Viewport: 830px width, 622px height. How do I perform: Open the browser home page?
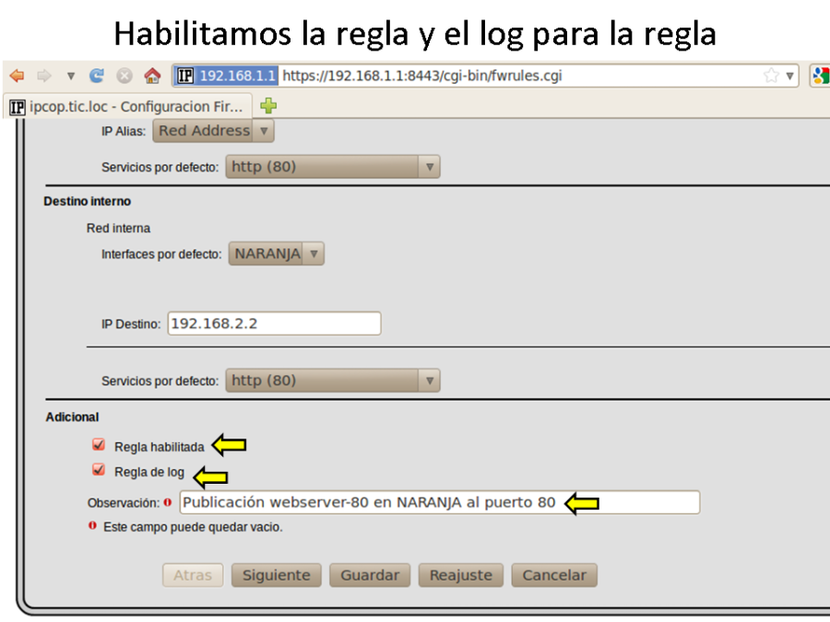(153, 76)
